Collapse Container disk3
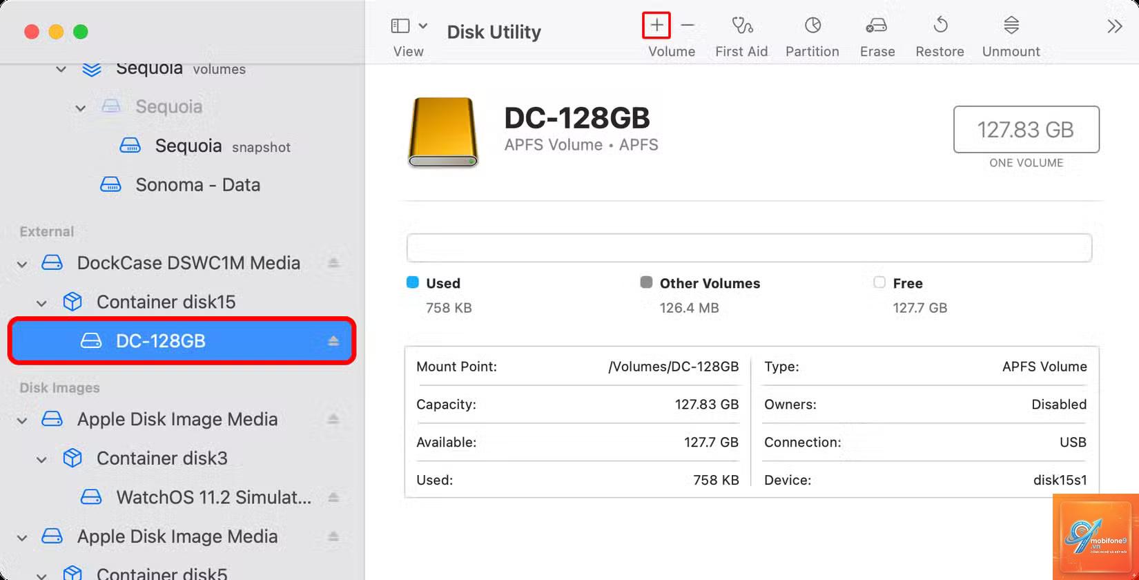Screen dimensions: 1139x580 click(42, 459)
